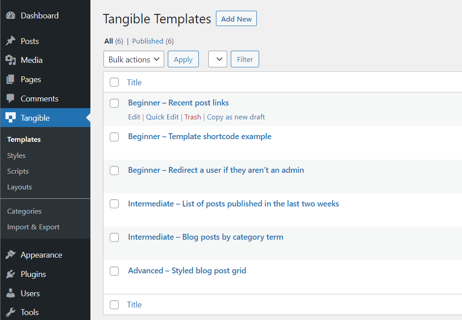
Task: Expand the empty filter dropdown beside Apply
Action: point(218,59)
